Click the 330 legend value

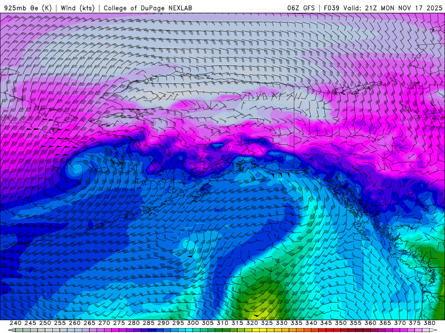pos(281,323)
